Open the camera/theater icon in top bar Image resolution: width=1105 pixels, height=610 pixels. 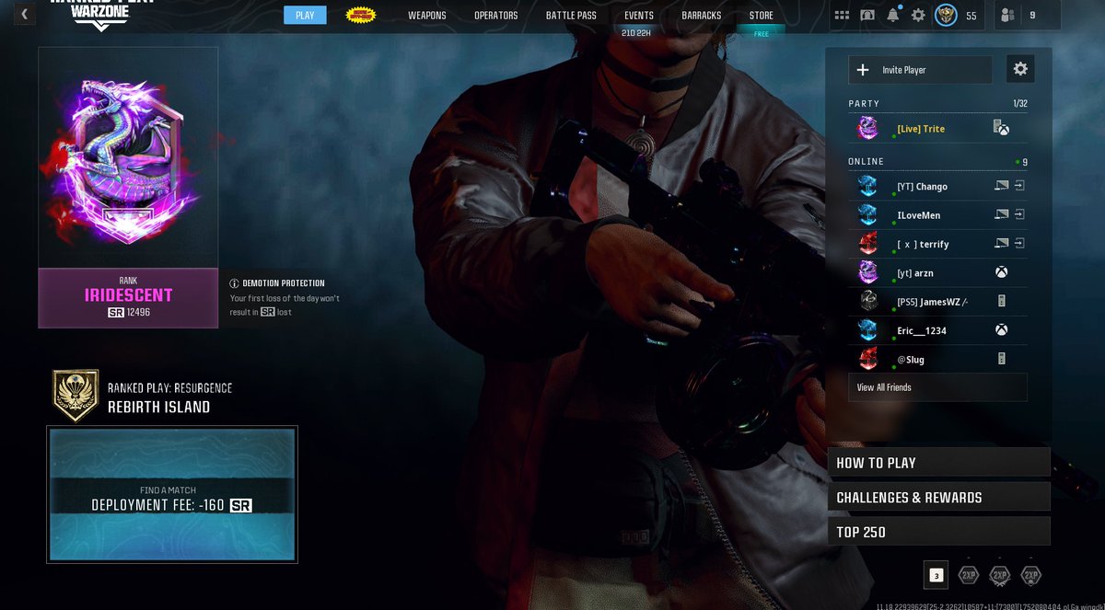[x=867, y=15]
